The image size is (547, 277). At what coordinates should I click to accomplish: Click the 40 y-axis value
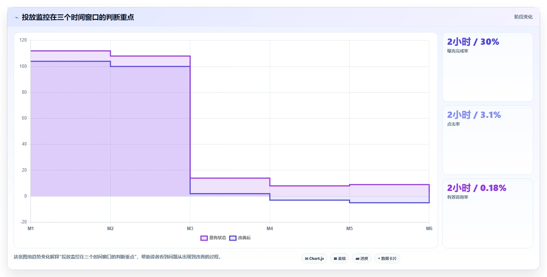coord(24,144)
